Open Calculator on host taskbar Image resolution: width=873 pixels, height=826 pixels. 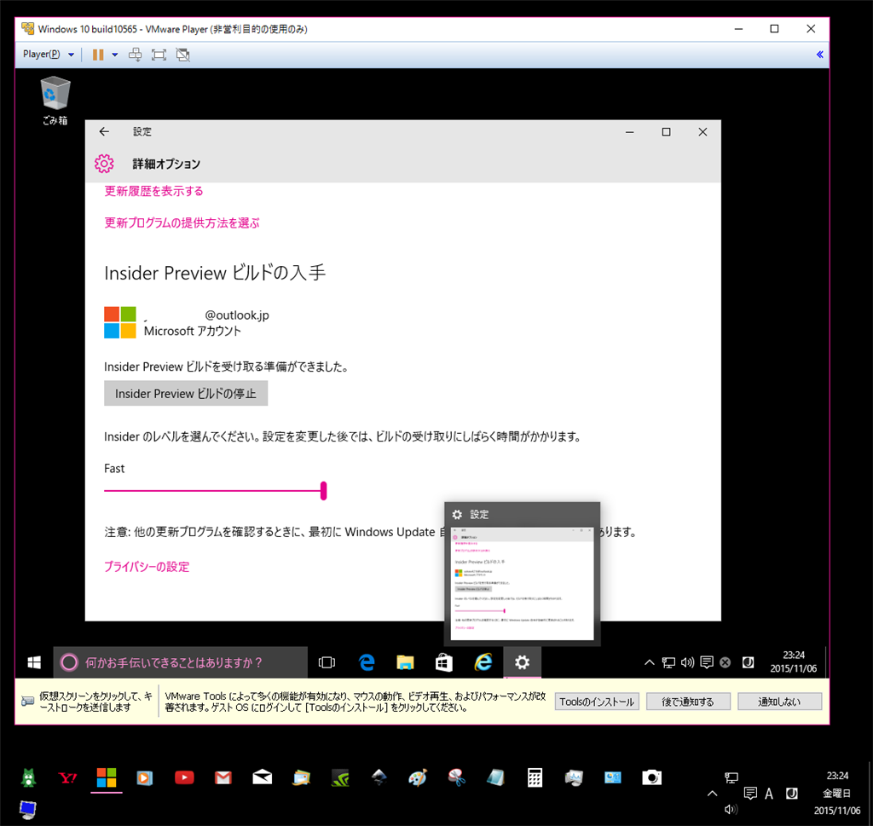535,777
